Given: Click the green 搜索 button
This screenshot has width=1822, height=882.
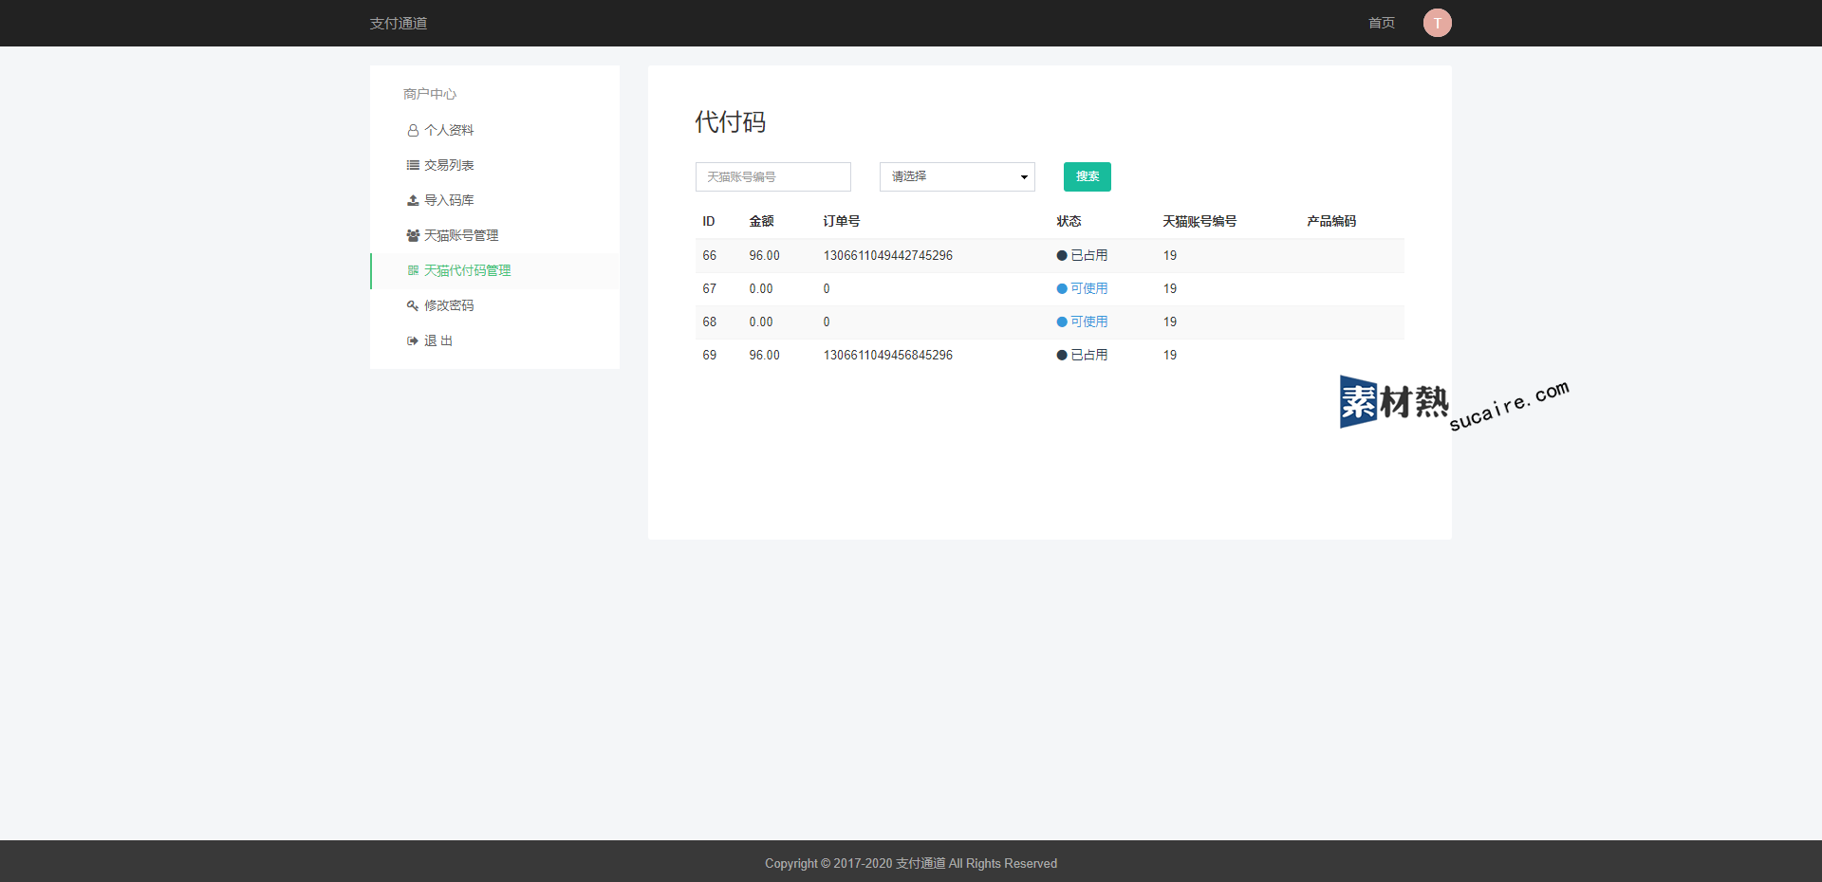Looking at the screenshot, I should pyautogui.click(x=1087, y=176).
